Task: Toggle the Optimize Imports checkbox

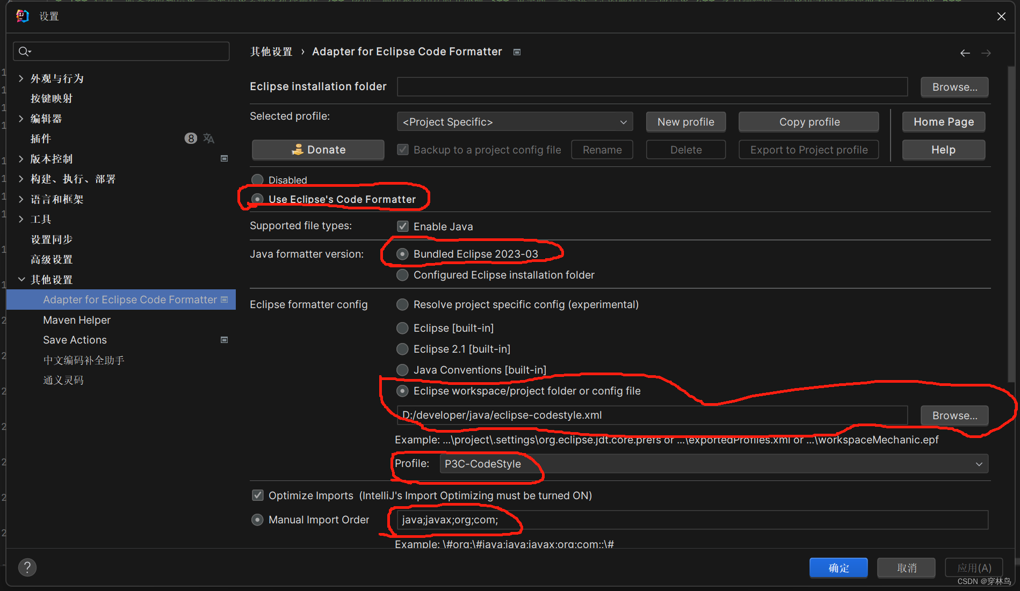Action: (x=258, y=495)
